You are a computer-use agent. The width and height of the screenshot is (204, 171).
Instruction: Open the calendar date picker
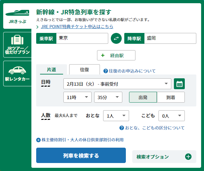point(179,84)
